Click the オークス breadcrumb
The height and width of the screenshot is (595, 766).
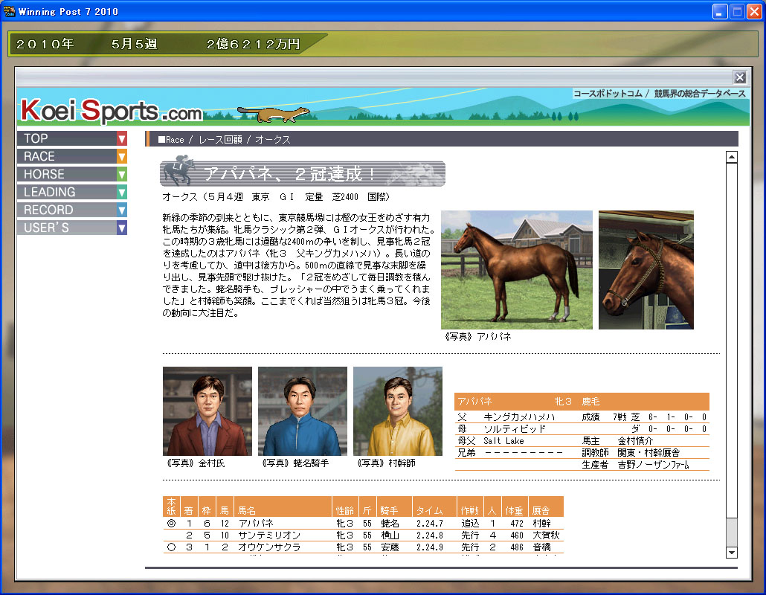coord(273,140)
